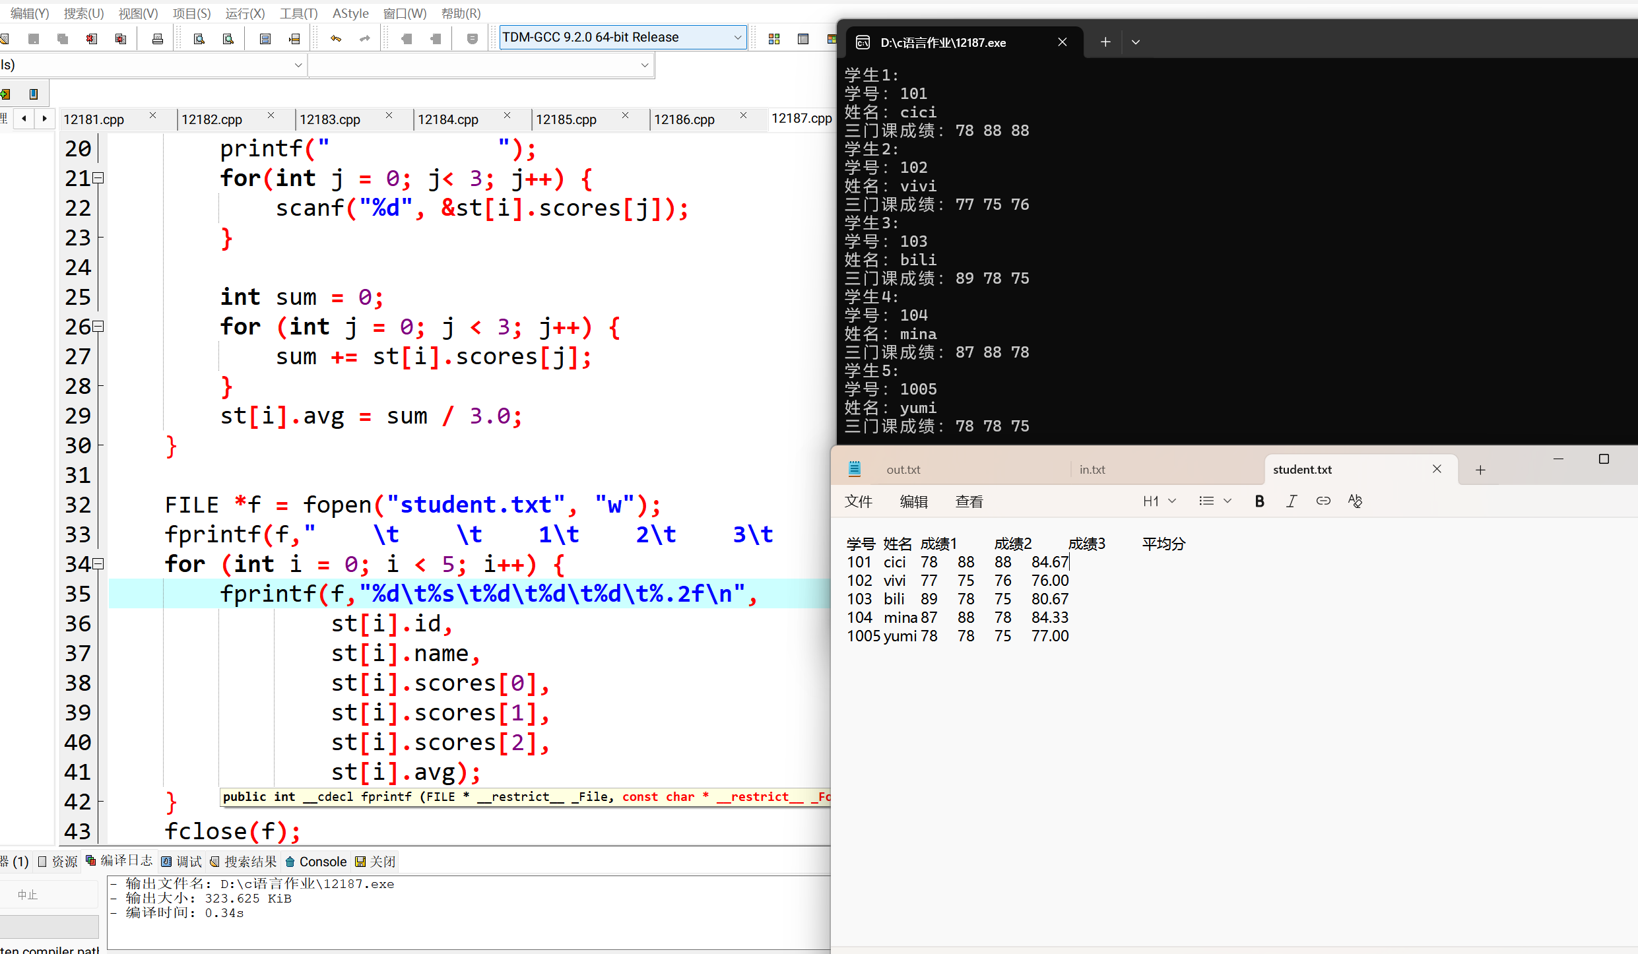
Task: Click the Undo arrow icon
Action: coord(336,39)
